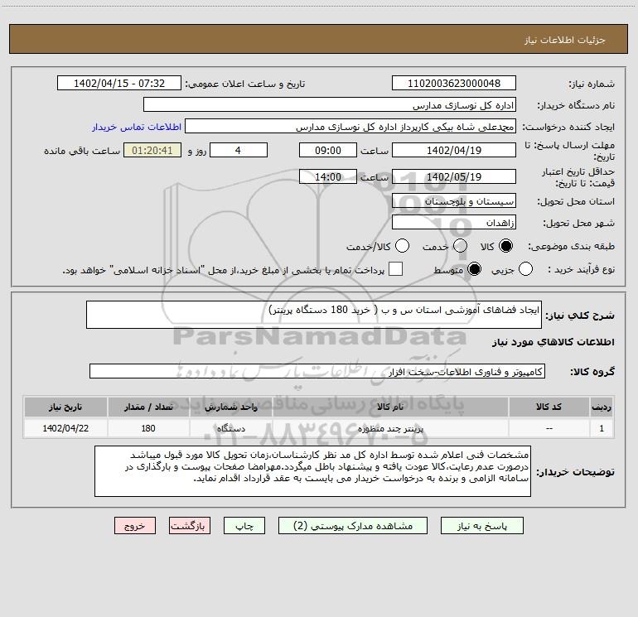This screenshot has height=617, width=638.
Task: Click the buyer organization name field
Action: point(330,104)
